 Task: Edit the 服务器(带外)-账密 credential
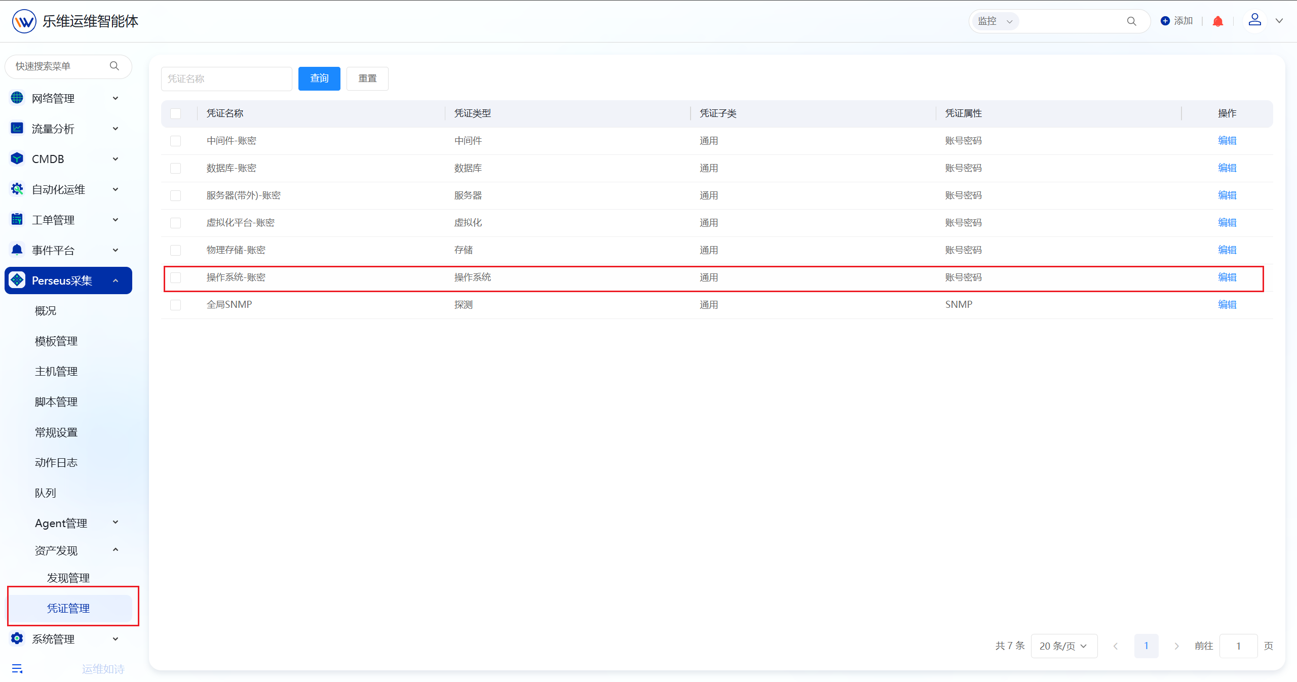point(1227,195)
